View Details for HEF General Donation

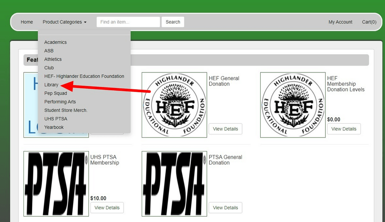click(x=225, y=129)
